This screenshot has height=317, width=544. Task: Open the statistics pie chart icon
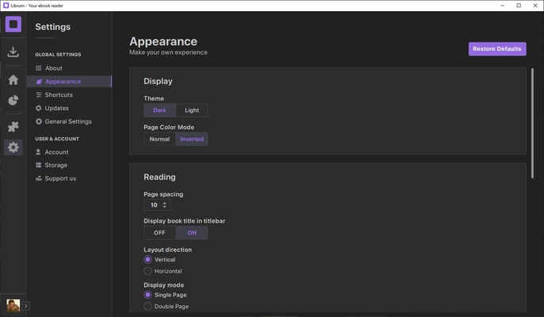click(13, 100)
